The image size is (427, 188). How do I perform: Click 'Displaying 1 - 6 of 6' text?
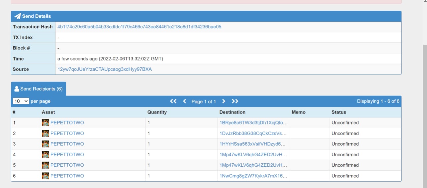(378, 101)
